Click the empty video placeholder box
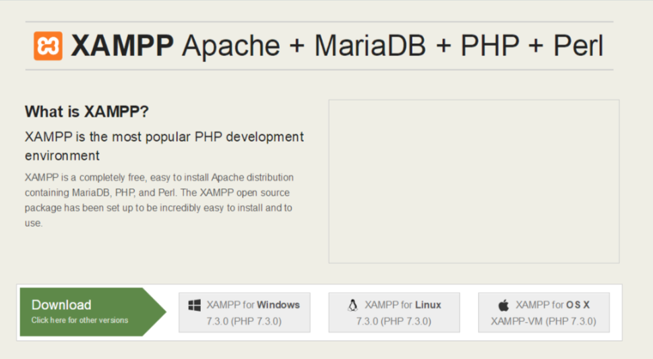Screen dimensions: 653x359 tap(474, 182)
